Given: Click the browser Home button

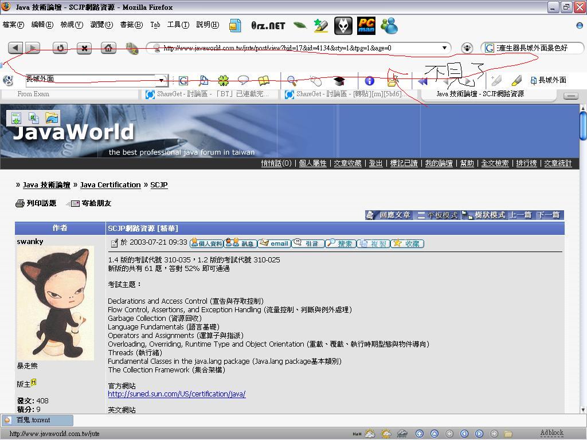Looking at the screenshot, I should click(x=108, y=48).
